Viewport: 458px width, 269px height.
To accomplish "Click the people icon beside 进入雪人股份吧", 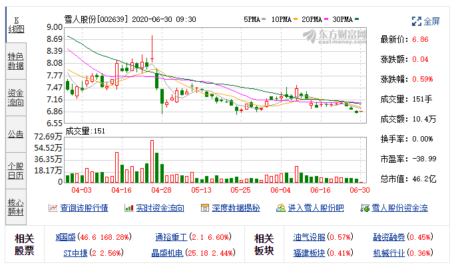I will pyautogui.click(x=281, y=208).
